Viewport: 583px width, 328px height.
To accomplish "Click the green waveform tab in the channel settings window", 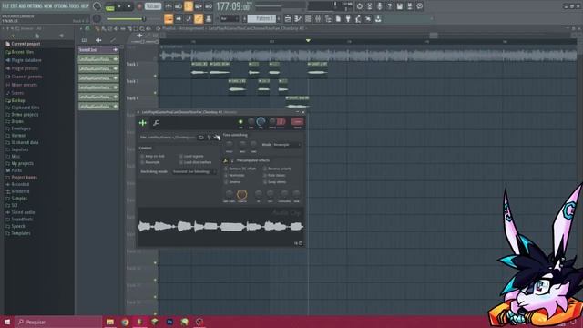I will coord(143,123).
